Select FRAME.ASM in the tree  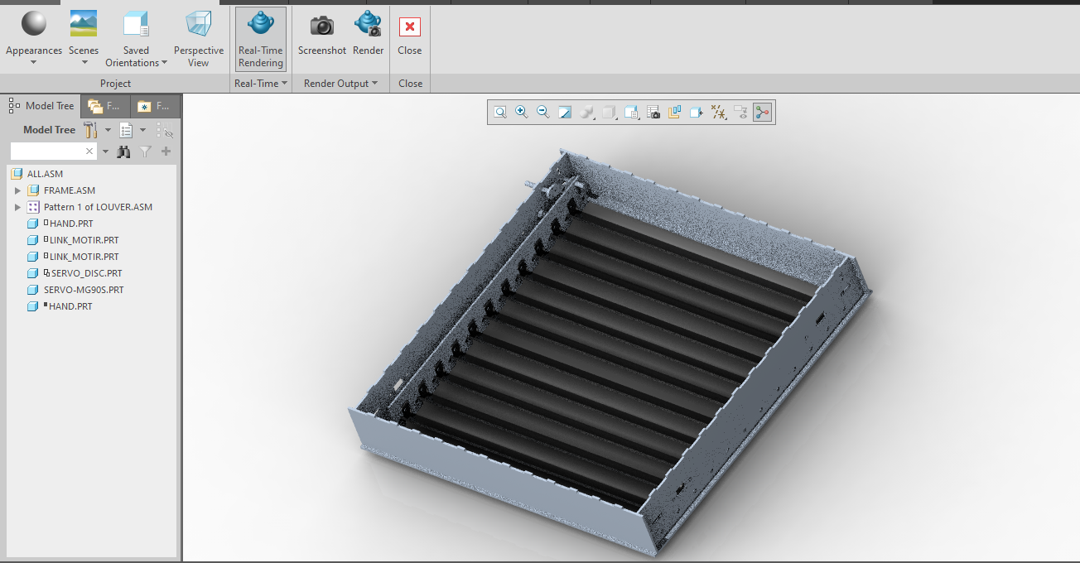point(70,190)
